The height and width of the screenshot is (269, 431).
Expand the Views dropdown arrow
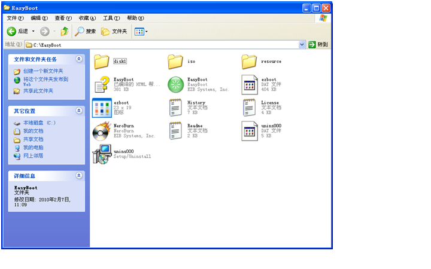(x=147, y=32)
